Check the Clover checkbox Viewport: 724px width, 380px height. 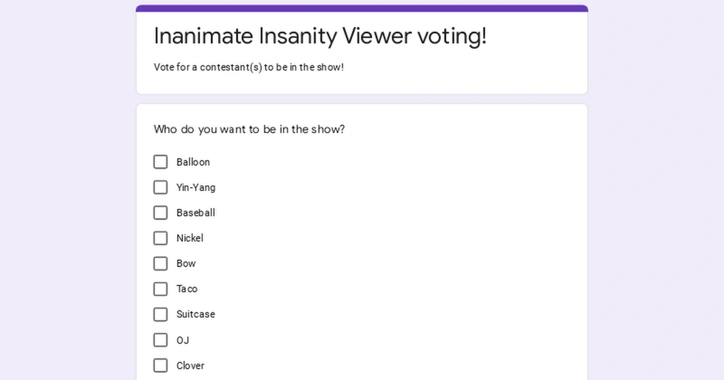[160, 365]
